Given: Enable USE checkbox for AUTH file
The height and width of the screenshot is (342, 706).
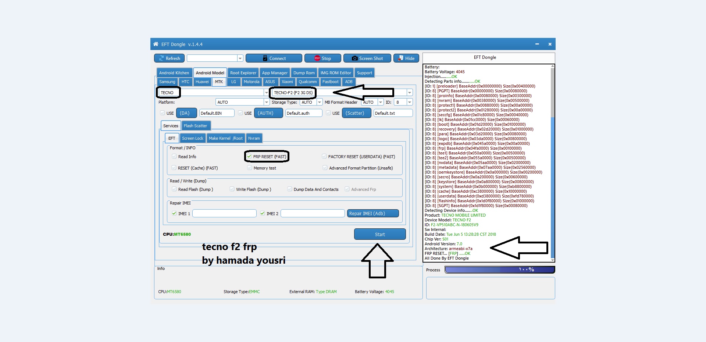Looking at the screenshot, I should click(240, 113).
